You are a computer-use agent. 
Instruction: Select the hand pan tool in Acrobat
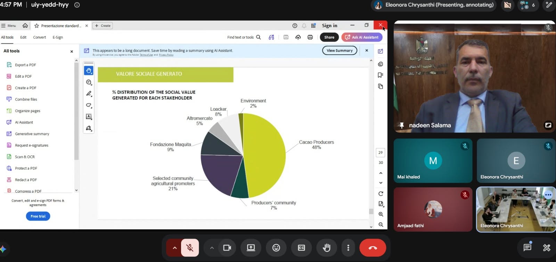tap(89, 71)
